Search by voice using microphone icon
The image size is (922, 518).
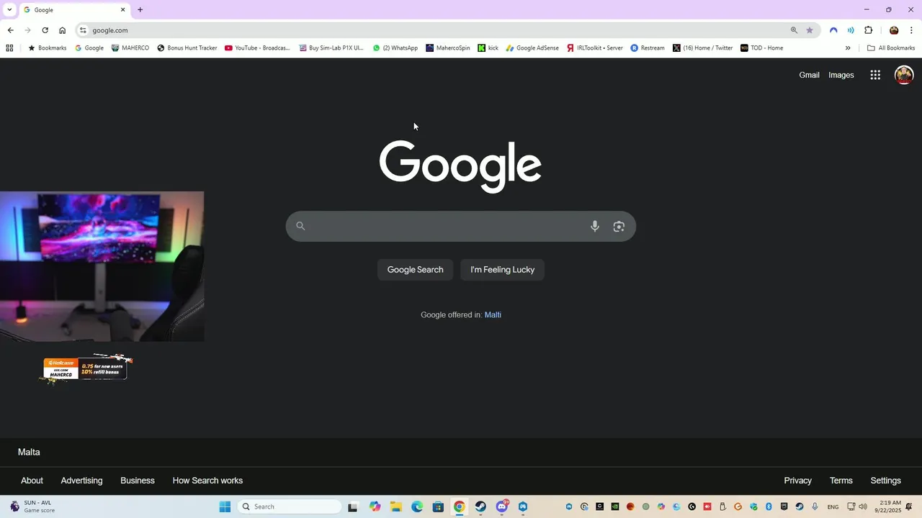(x=594, y=227)
